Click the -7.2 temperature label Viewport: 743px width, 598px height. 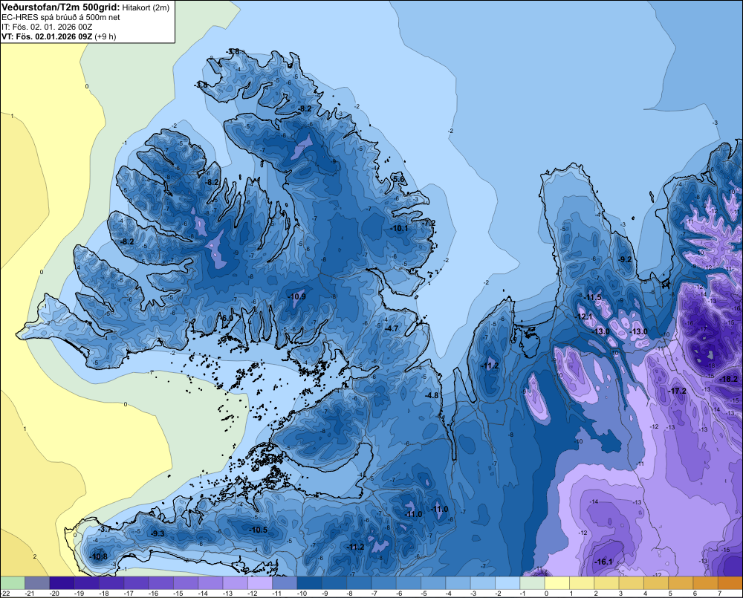click(x=429, y=223)
